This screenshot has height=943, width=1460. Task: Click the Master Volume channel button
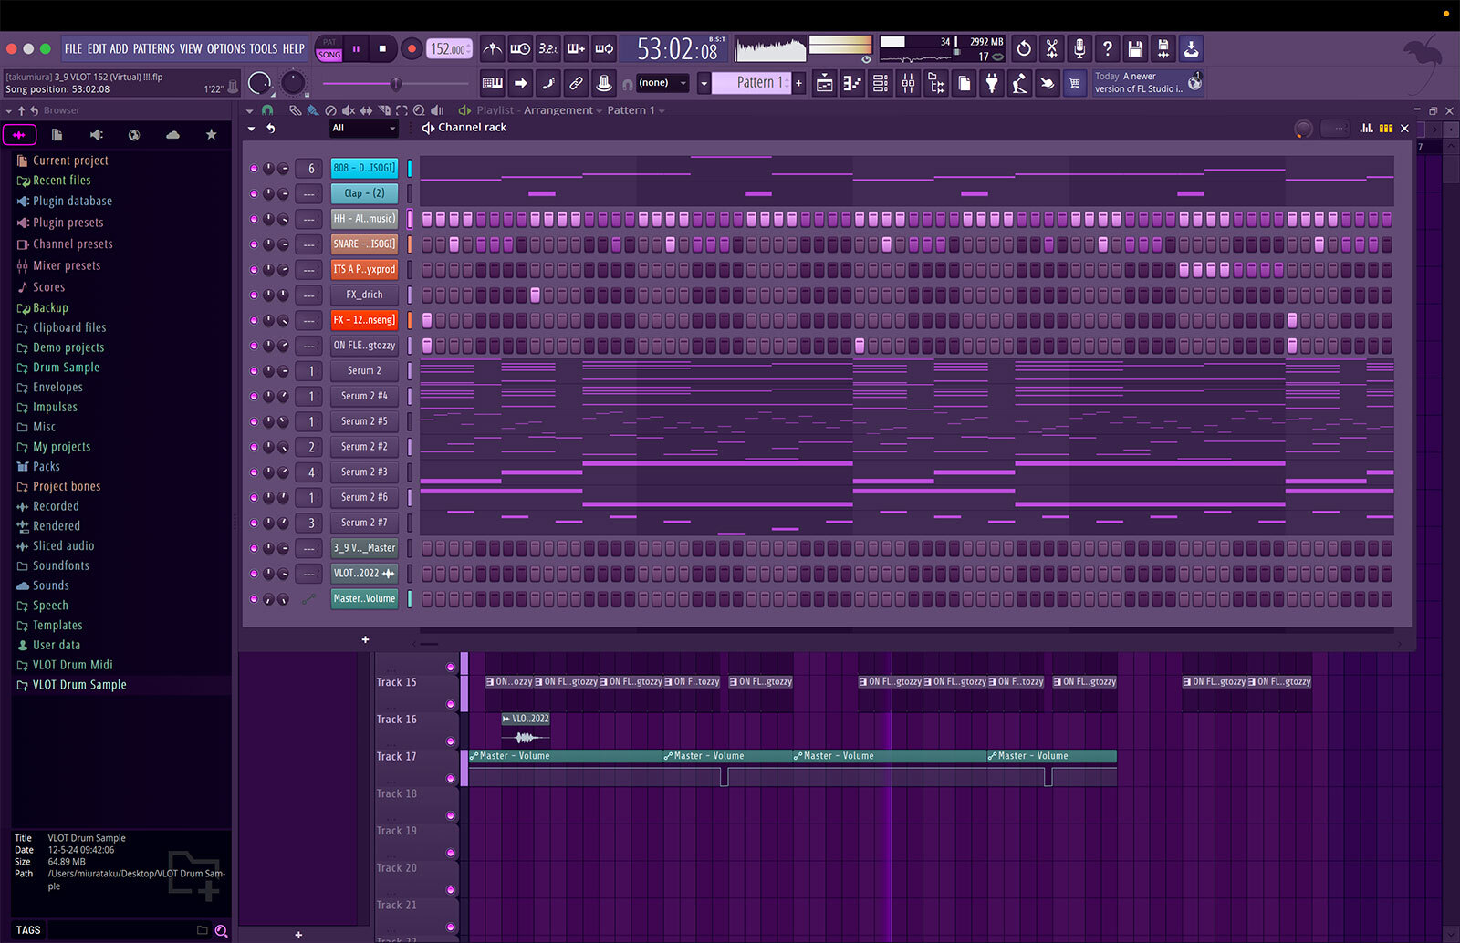[364, 599]
